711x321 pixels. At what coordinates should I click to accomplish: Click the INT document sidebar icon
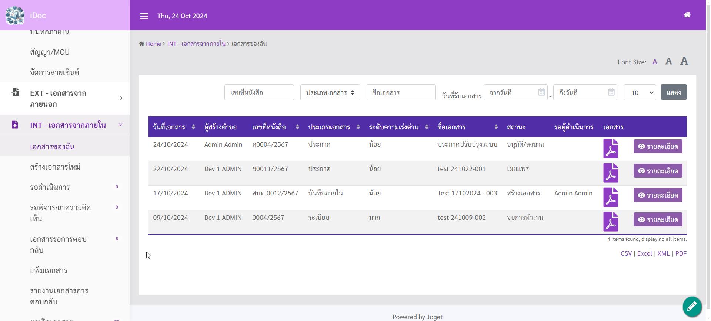pyautogui.click(x=15, y=124)
